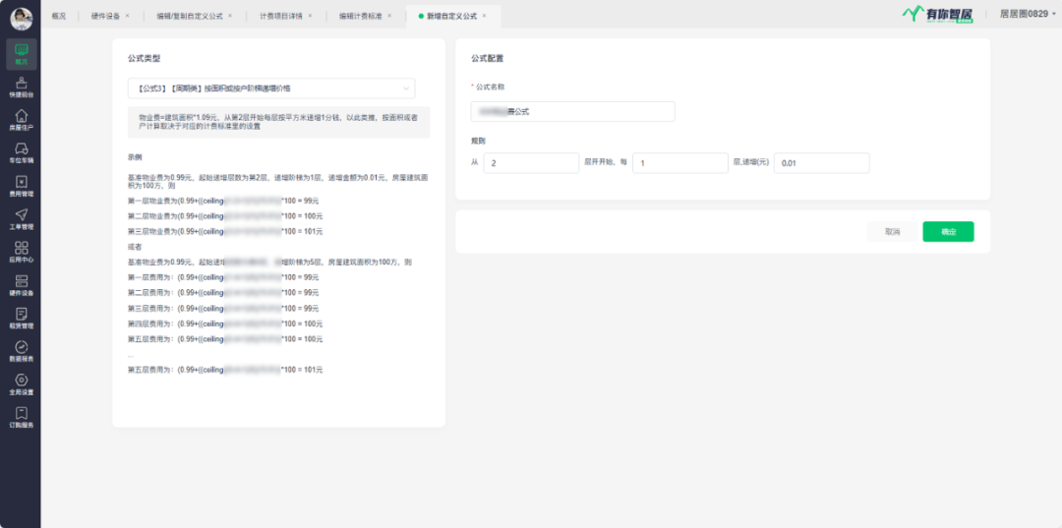
Task: Open 数据报表 sidebar icon
Action: coord(21,351)
